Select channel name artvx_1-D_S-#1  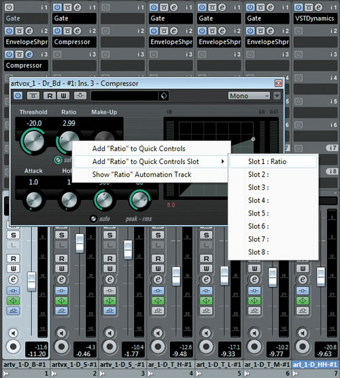point(74,364)
